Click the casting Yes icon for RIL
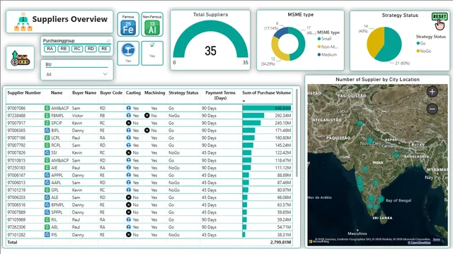The height and width of the screenshot is (254, 453). click(129, 219)
